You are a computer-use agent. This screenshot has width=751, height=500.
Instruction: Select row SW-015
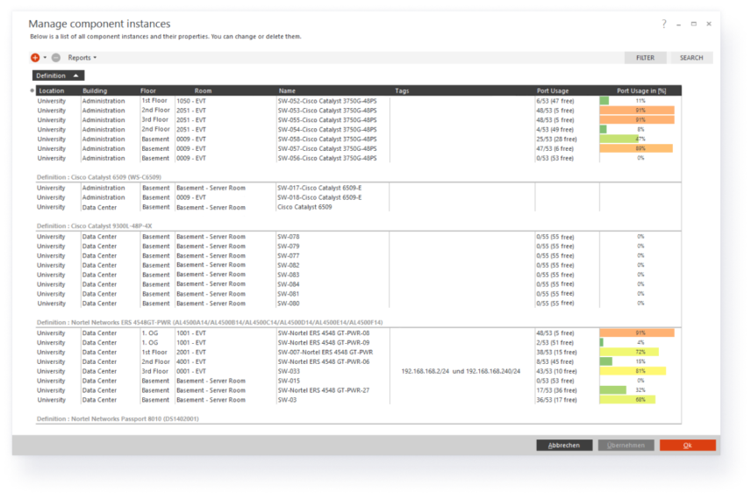click(x=358, y=382)
